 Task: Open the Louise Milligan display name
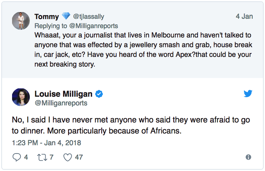64,94
